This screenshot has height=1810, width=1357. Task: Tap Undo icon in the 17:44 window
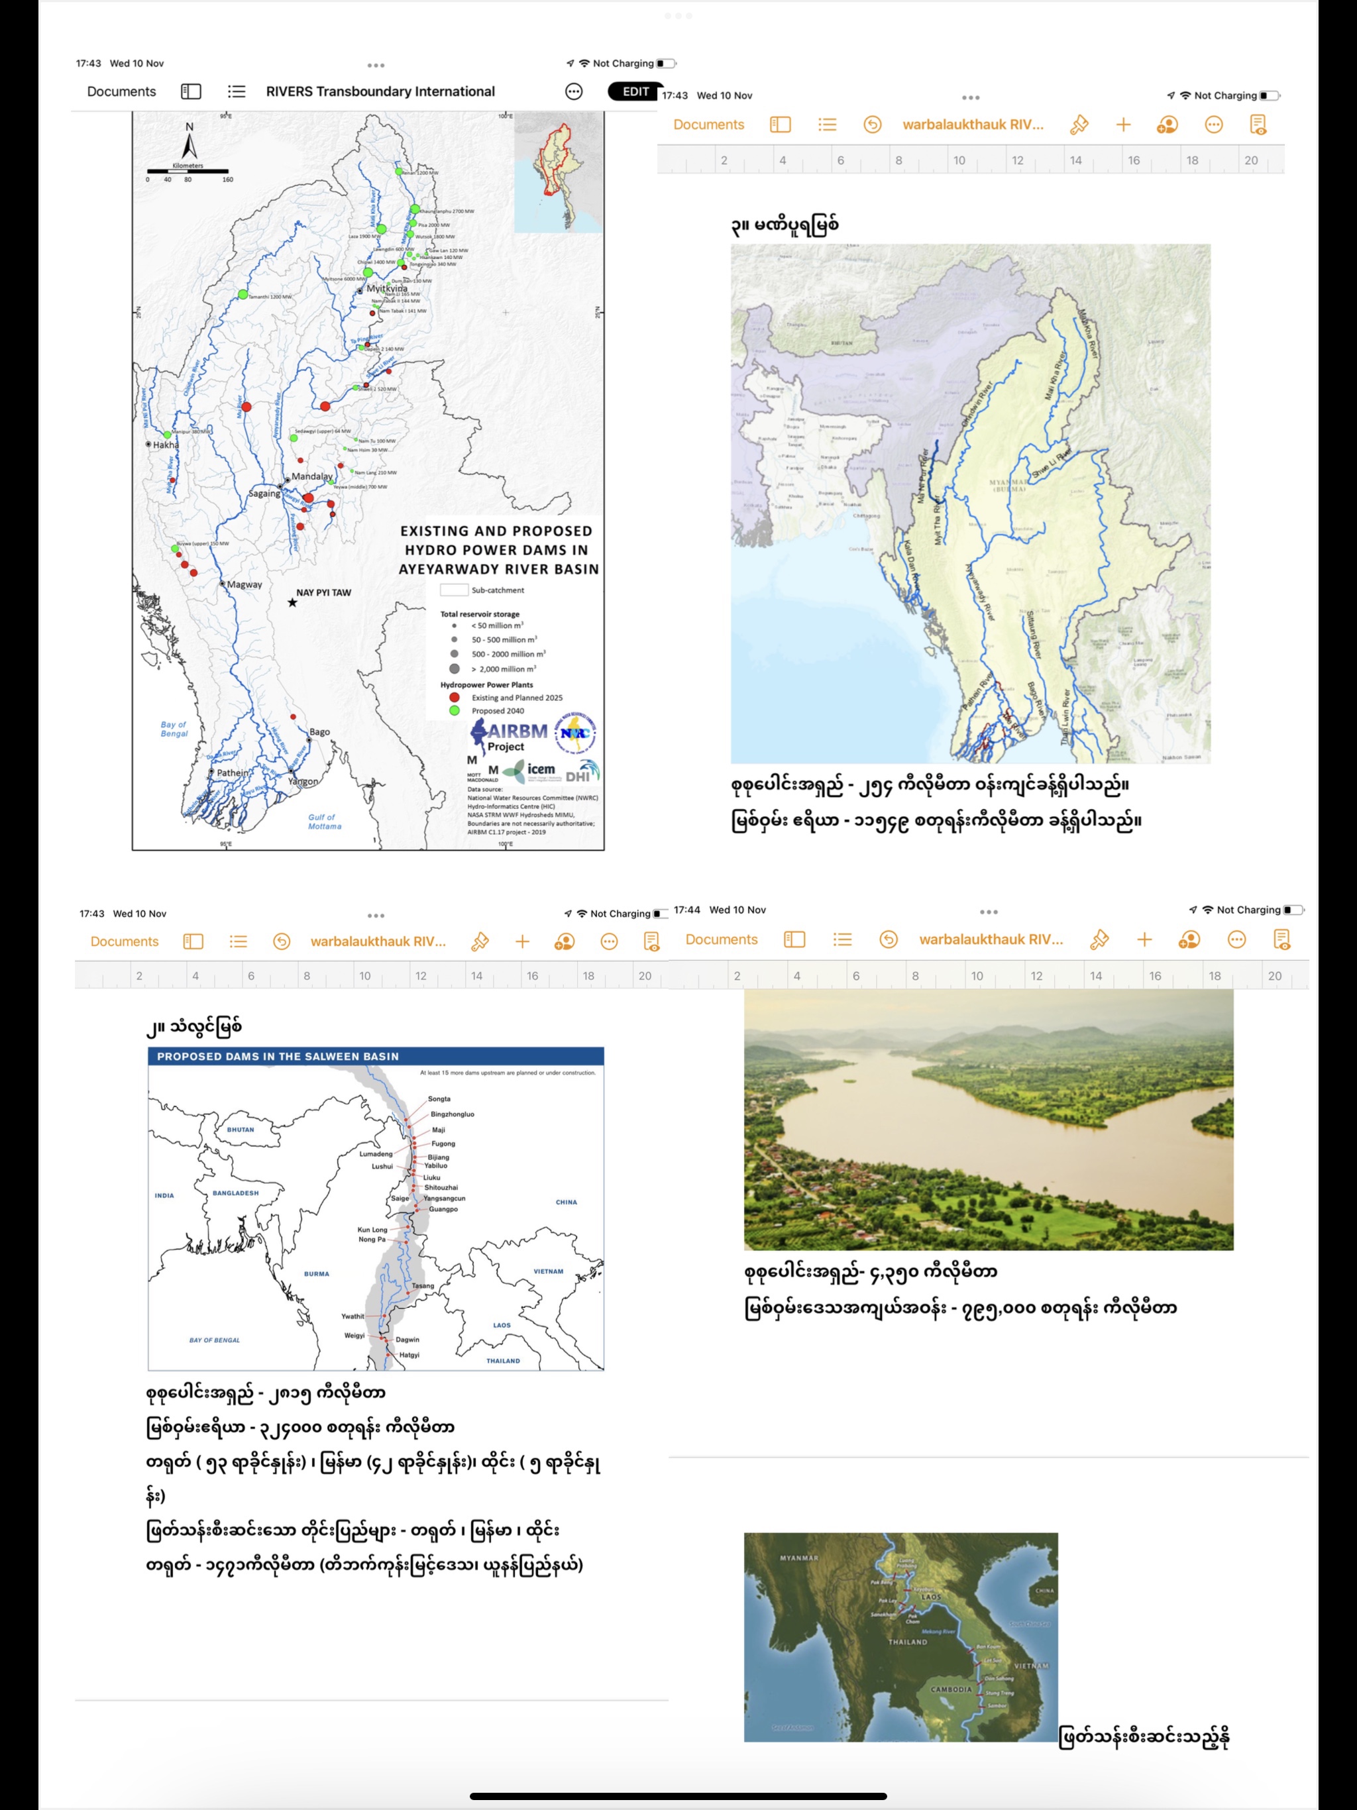point(888,939)
